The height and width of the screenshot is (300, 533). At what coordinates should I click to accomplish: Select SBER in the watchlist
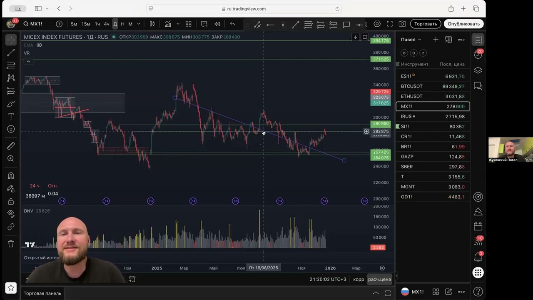pos(433,167)
